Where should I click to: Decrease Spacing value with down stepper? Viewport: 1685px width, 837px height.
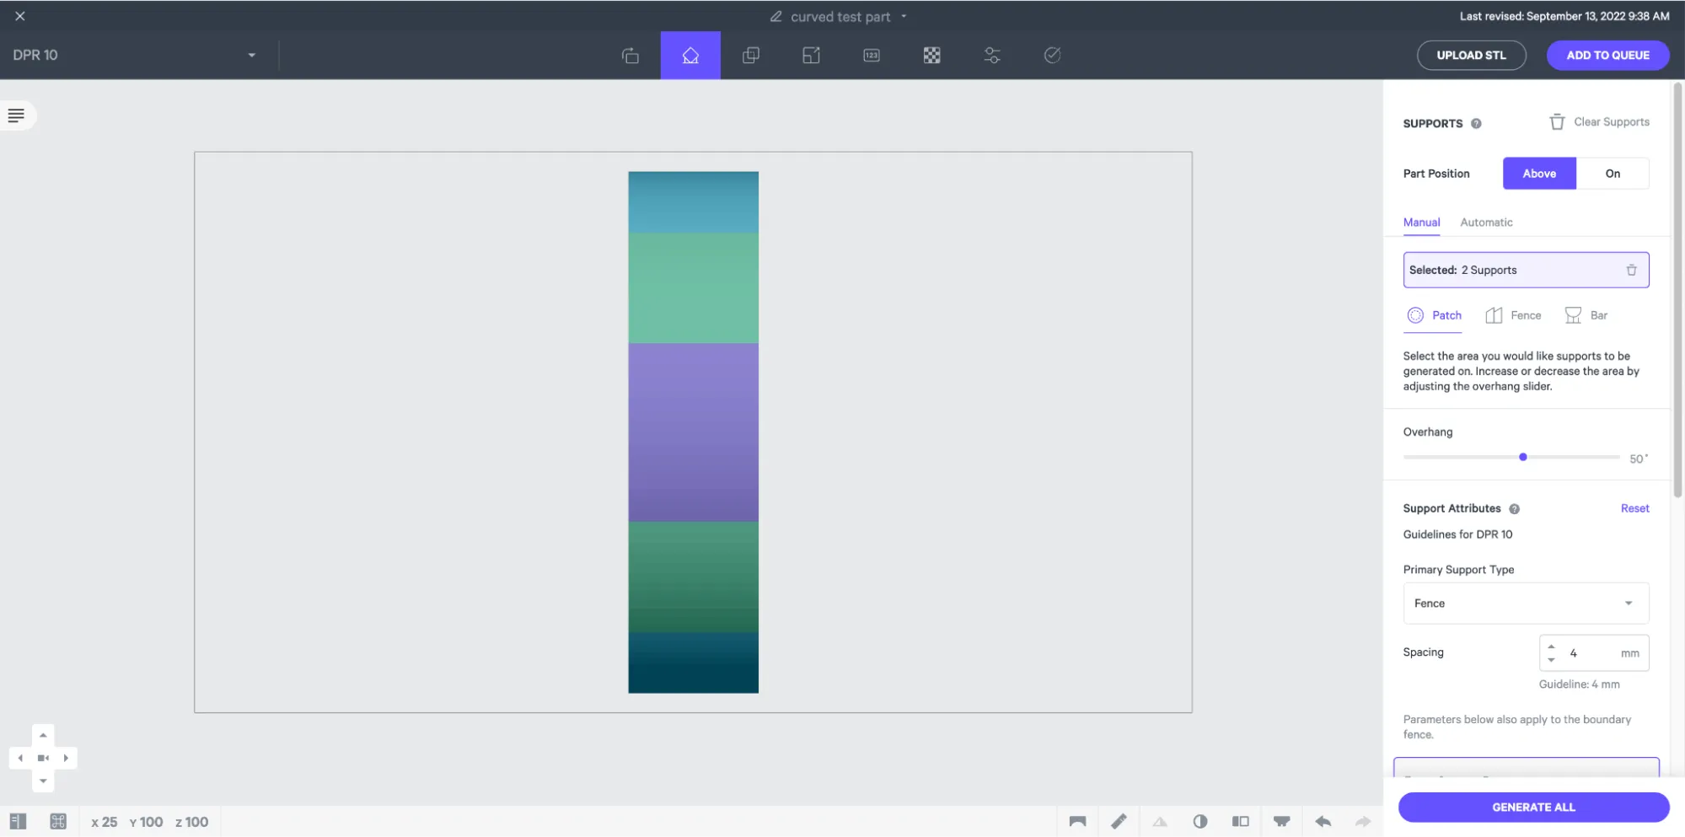(1551, 660)
